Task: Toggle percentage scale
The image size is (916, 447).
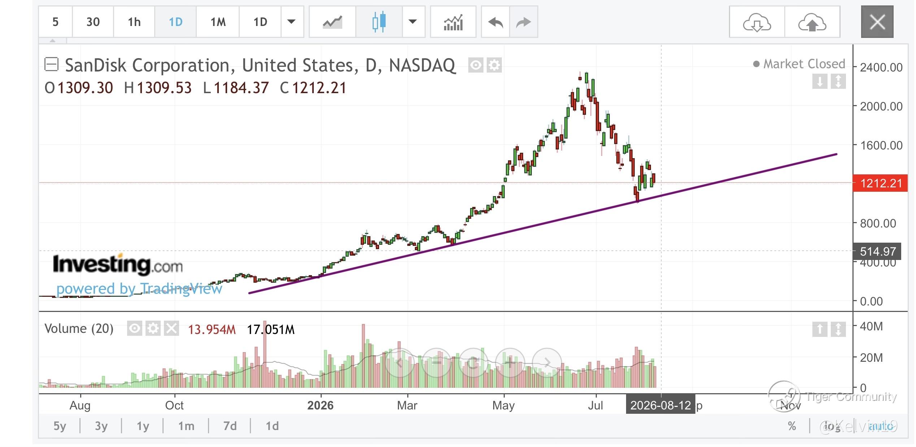Action: [792, 426]
